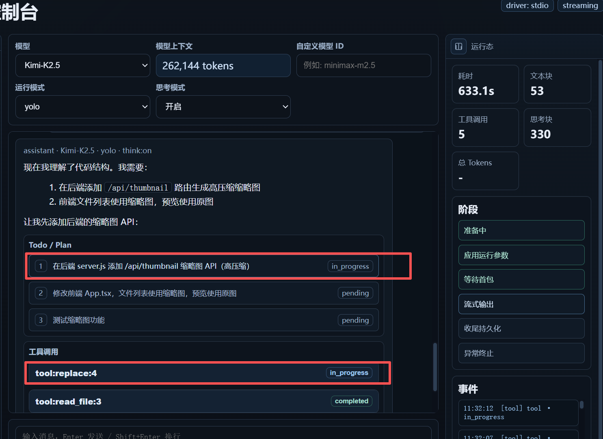The width and height of the screenshot is (603, 439).
Task: Select the 准备中 stage item
Action: [x=521, y=231]
